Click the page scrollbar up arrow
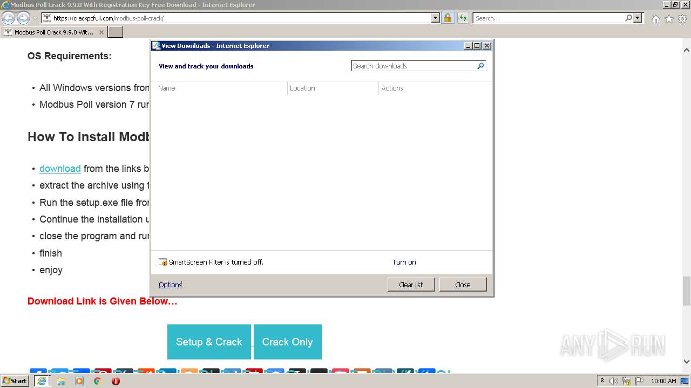691x388 pixels. [686, 50]
